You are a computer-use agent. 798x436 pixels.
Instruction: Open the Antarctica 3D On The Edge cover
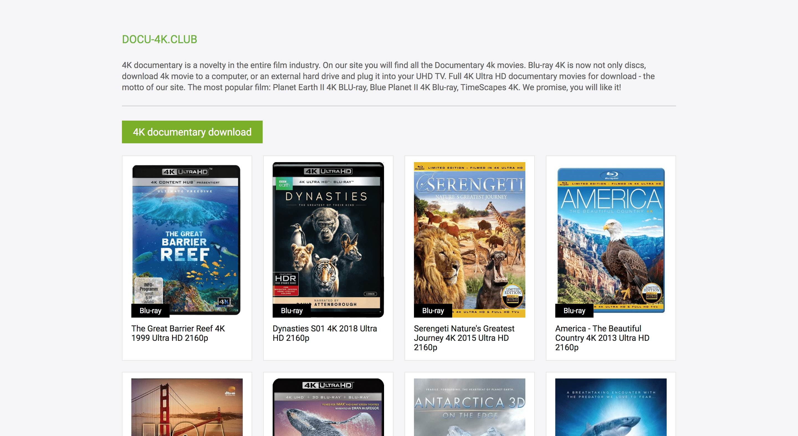(469, 407)
